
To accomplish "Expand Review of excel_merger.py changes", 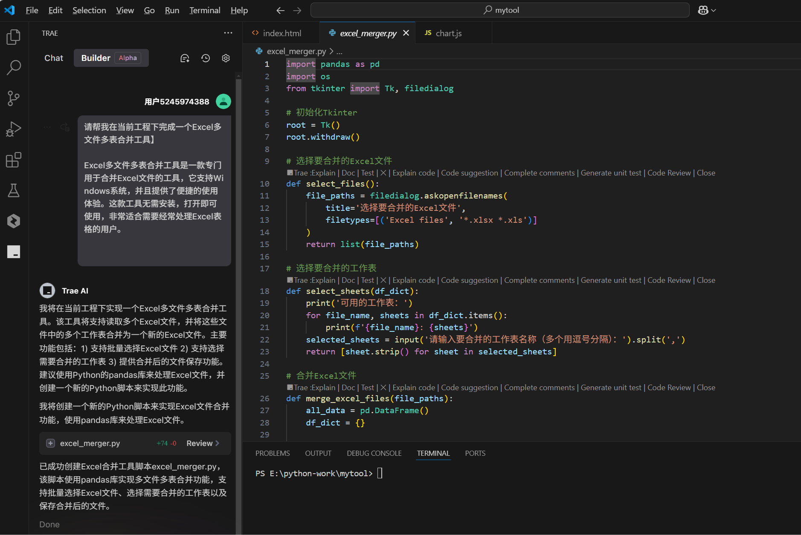I will click(203, 443).
